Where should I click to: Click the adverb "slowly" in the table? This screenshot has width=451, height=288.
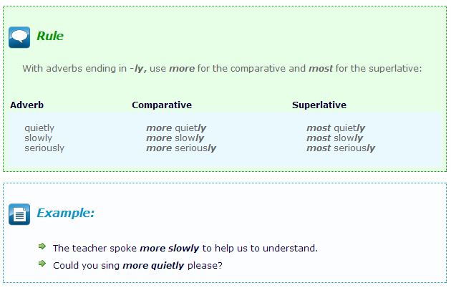click(39, 138)
